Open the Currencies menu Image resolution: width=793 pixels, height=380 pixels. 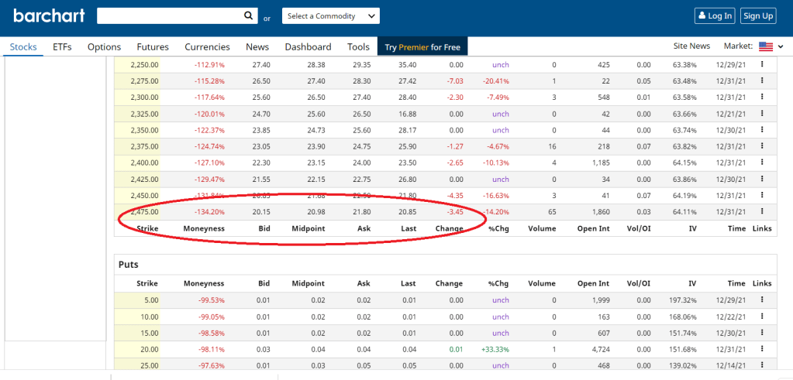(x=207, y=47)
